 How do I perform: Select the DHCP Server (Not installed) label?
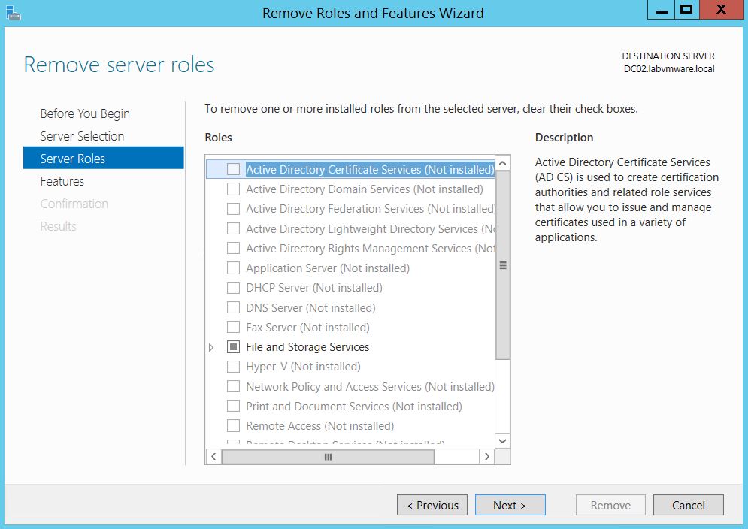(x=314, y=288)
